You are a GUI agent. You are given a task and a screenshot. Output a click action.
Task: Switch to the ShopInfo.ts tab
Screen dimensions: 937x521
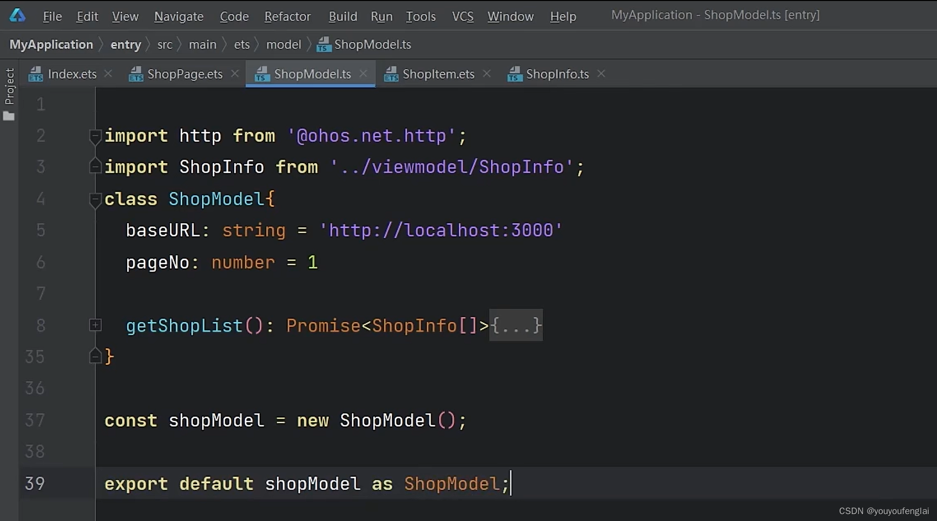pos(558,74)
